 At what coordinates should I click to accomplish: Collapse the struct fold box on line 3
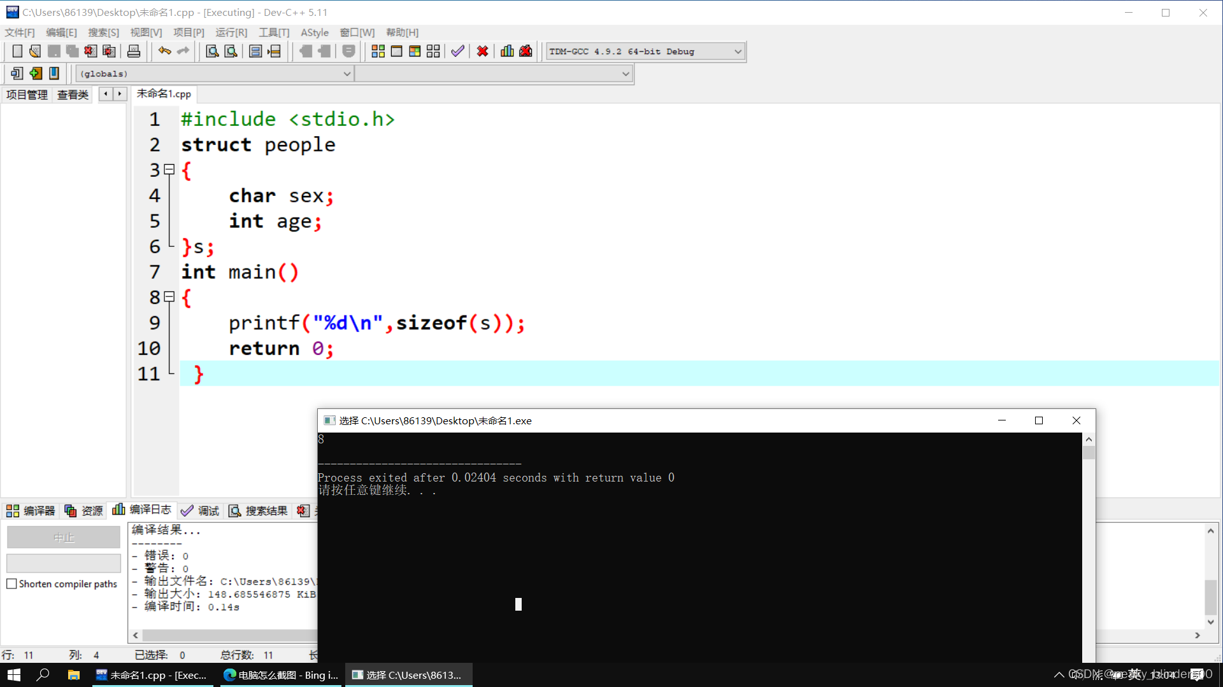click(x=169, y=170)
